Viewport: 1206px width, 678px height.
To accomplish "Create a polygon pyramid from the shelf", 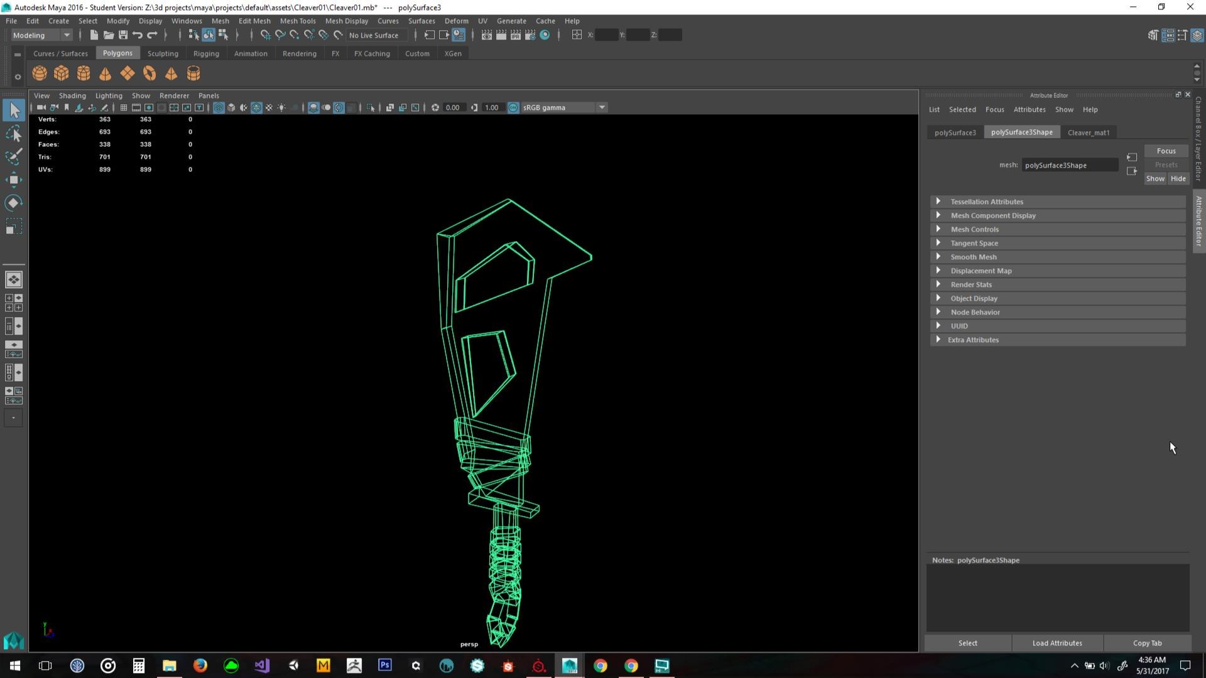I will [x=171, y=73].
